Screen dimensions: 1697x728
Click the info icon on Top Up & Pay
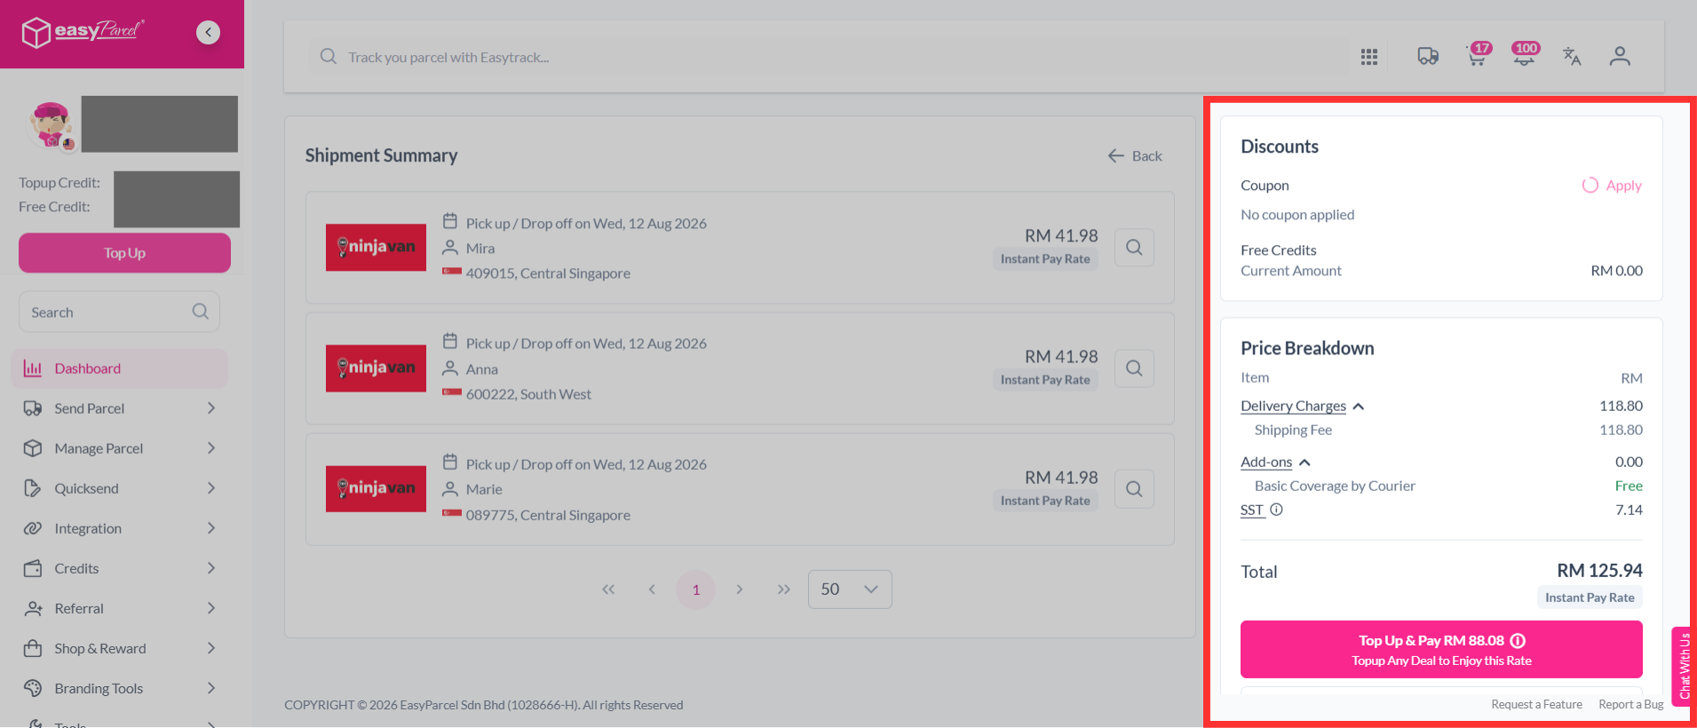click(1518, 641)
